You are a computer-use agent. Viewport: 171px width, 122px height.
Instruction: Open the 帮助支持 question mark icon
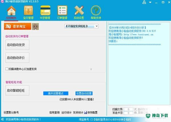pos(96,11)
